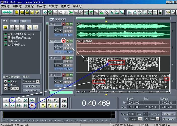The width and height of the screenshot is (177, 126).
Task: Click zoom in vertically icon
Action: tap(64, 100)
